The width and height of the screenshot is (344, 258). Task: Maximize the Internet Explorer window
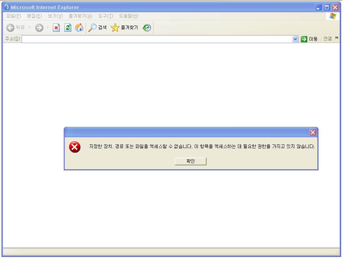pos(327,8)
